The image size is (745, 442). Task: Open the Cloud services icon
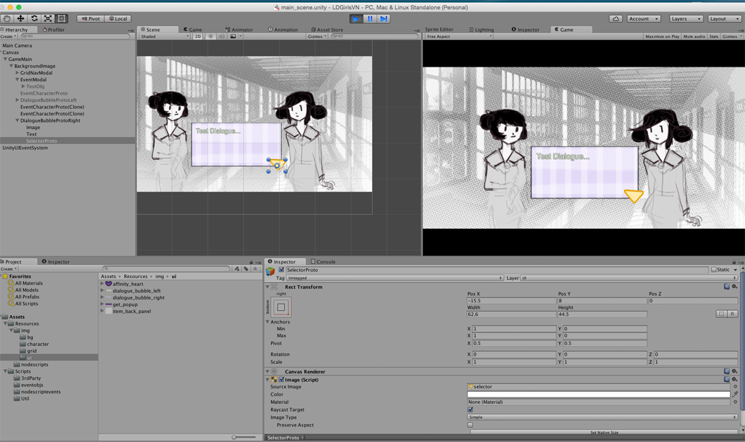pos(616,19)
